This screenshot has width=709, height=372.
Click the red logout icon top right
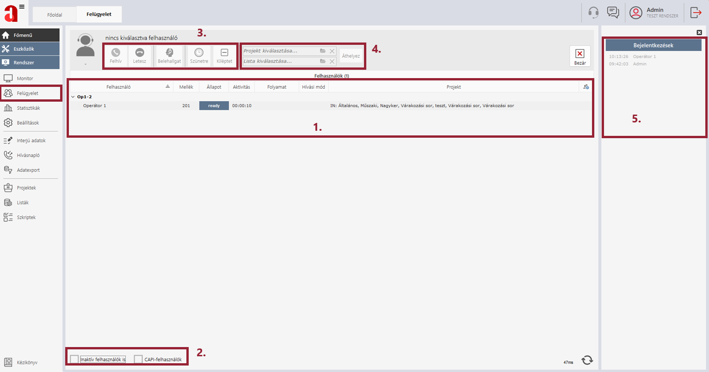[696, 12]
